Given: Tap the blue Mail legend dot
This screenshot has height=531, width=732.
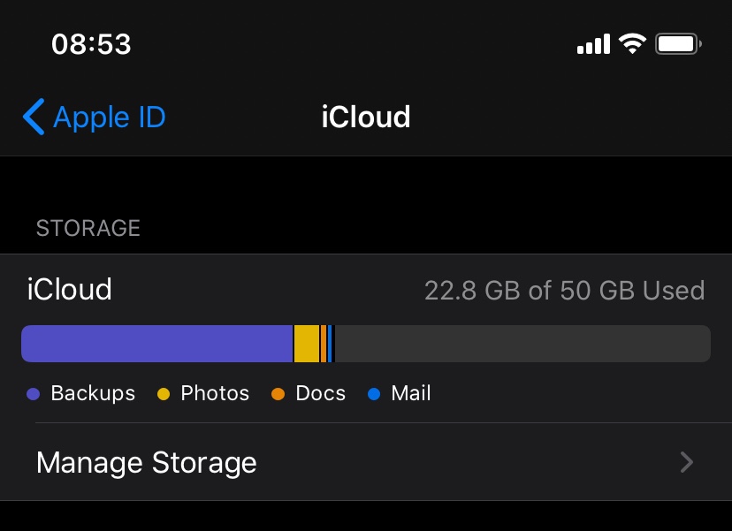Looking at the screenshot, I should click(x=374, y=394).
